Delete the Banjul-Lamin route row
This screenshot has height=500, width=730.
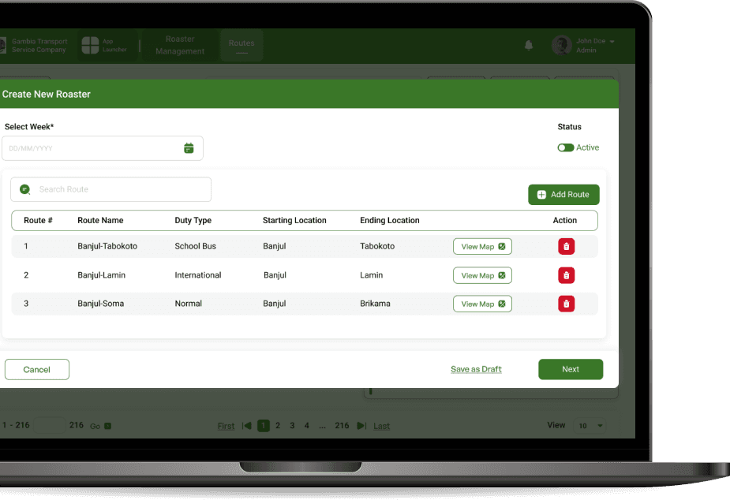tap(566, 275)
